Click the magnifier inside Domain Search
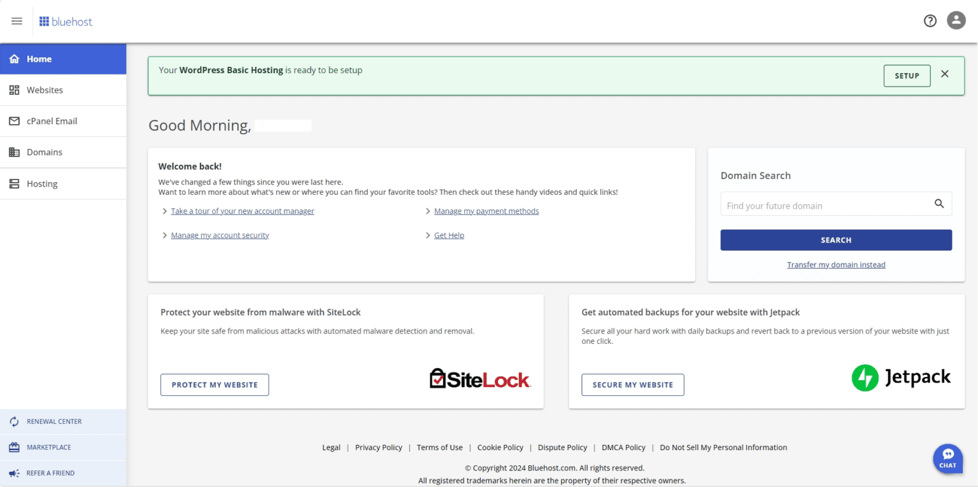The image size is (978, 487). [x=939, y=204]
